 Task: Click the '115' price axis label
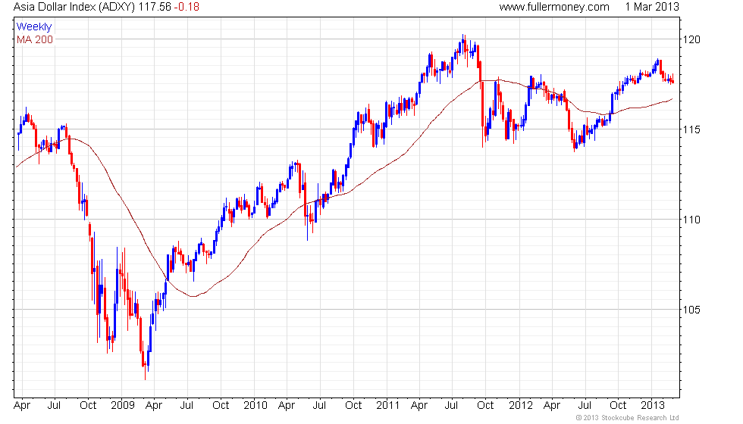pyautogui.click(x=691, y=129)
